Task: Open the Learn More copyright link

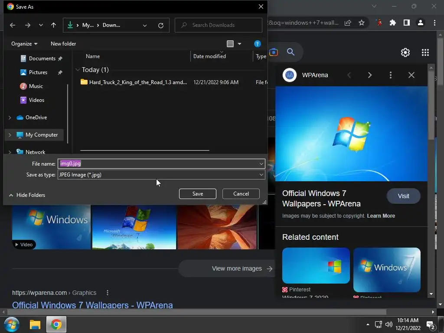Action: click(381, 216)
